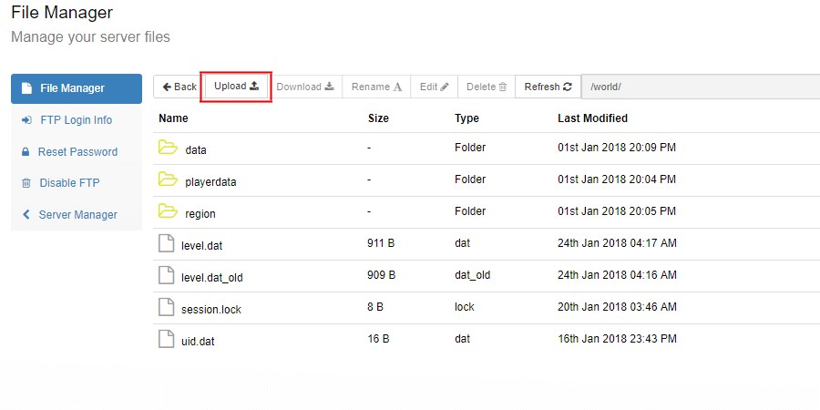Click the level.dat file icon
Screen dimensions: 820x410
click(x=166, y=243)
